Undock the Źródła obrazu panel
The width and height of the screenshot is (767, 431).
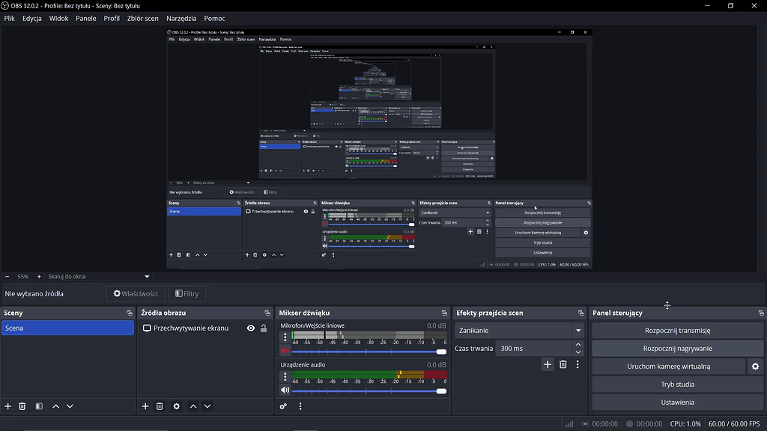coord(267,314)
